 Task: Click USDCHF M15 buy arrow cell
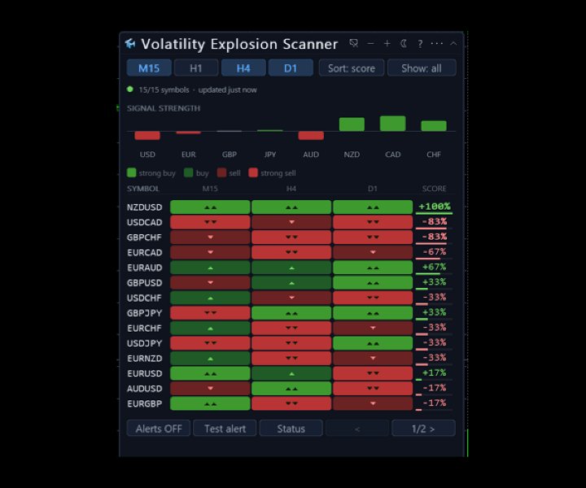pos(210,298)
